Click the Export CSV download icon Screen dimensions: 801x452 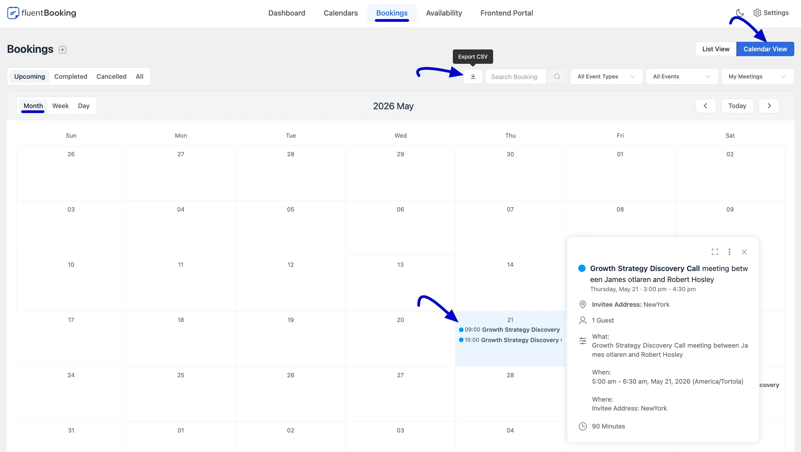(x=473, y=77)
